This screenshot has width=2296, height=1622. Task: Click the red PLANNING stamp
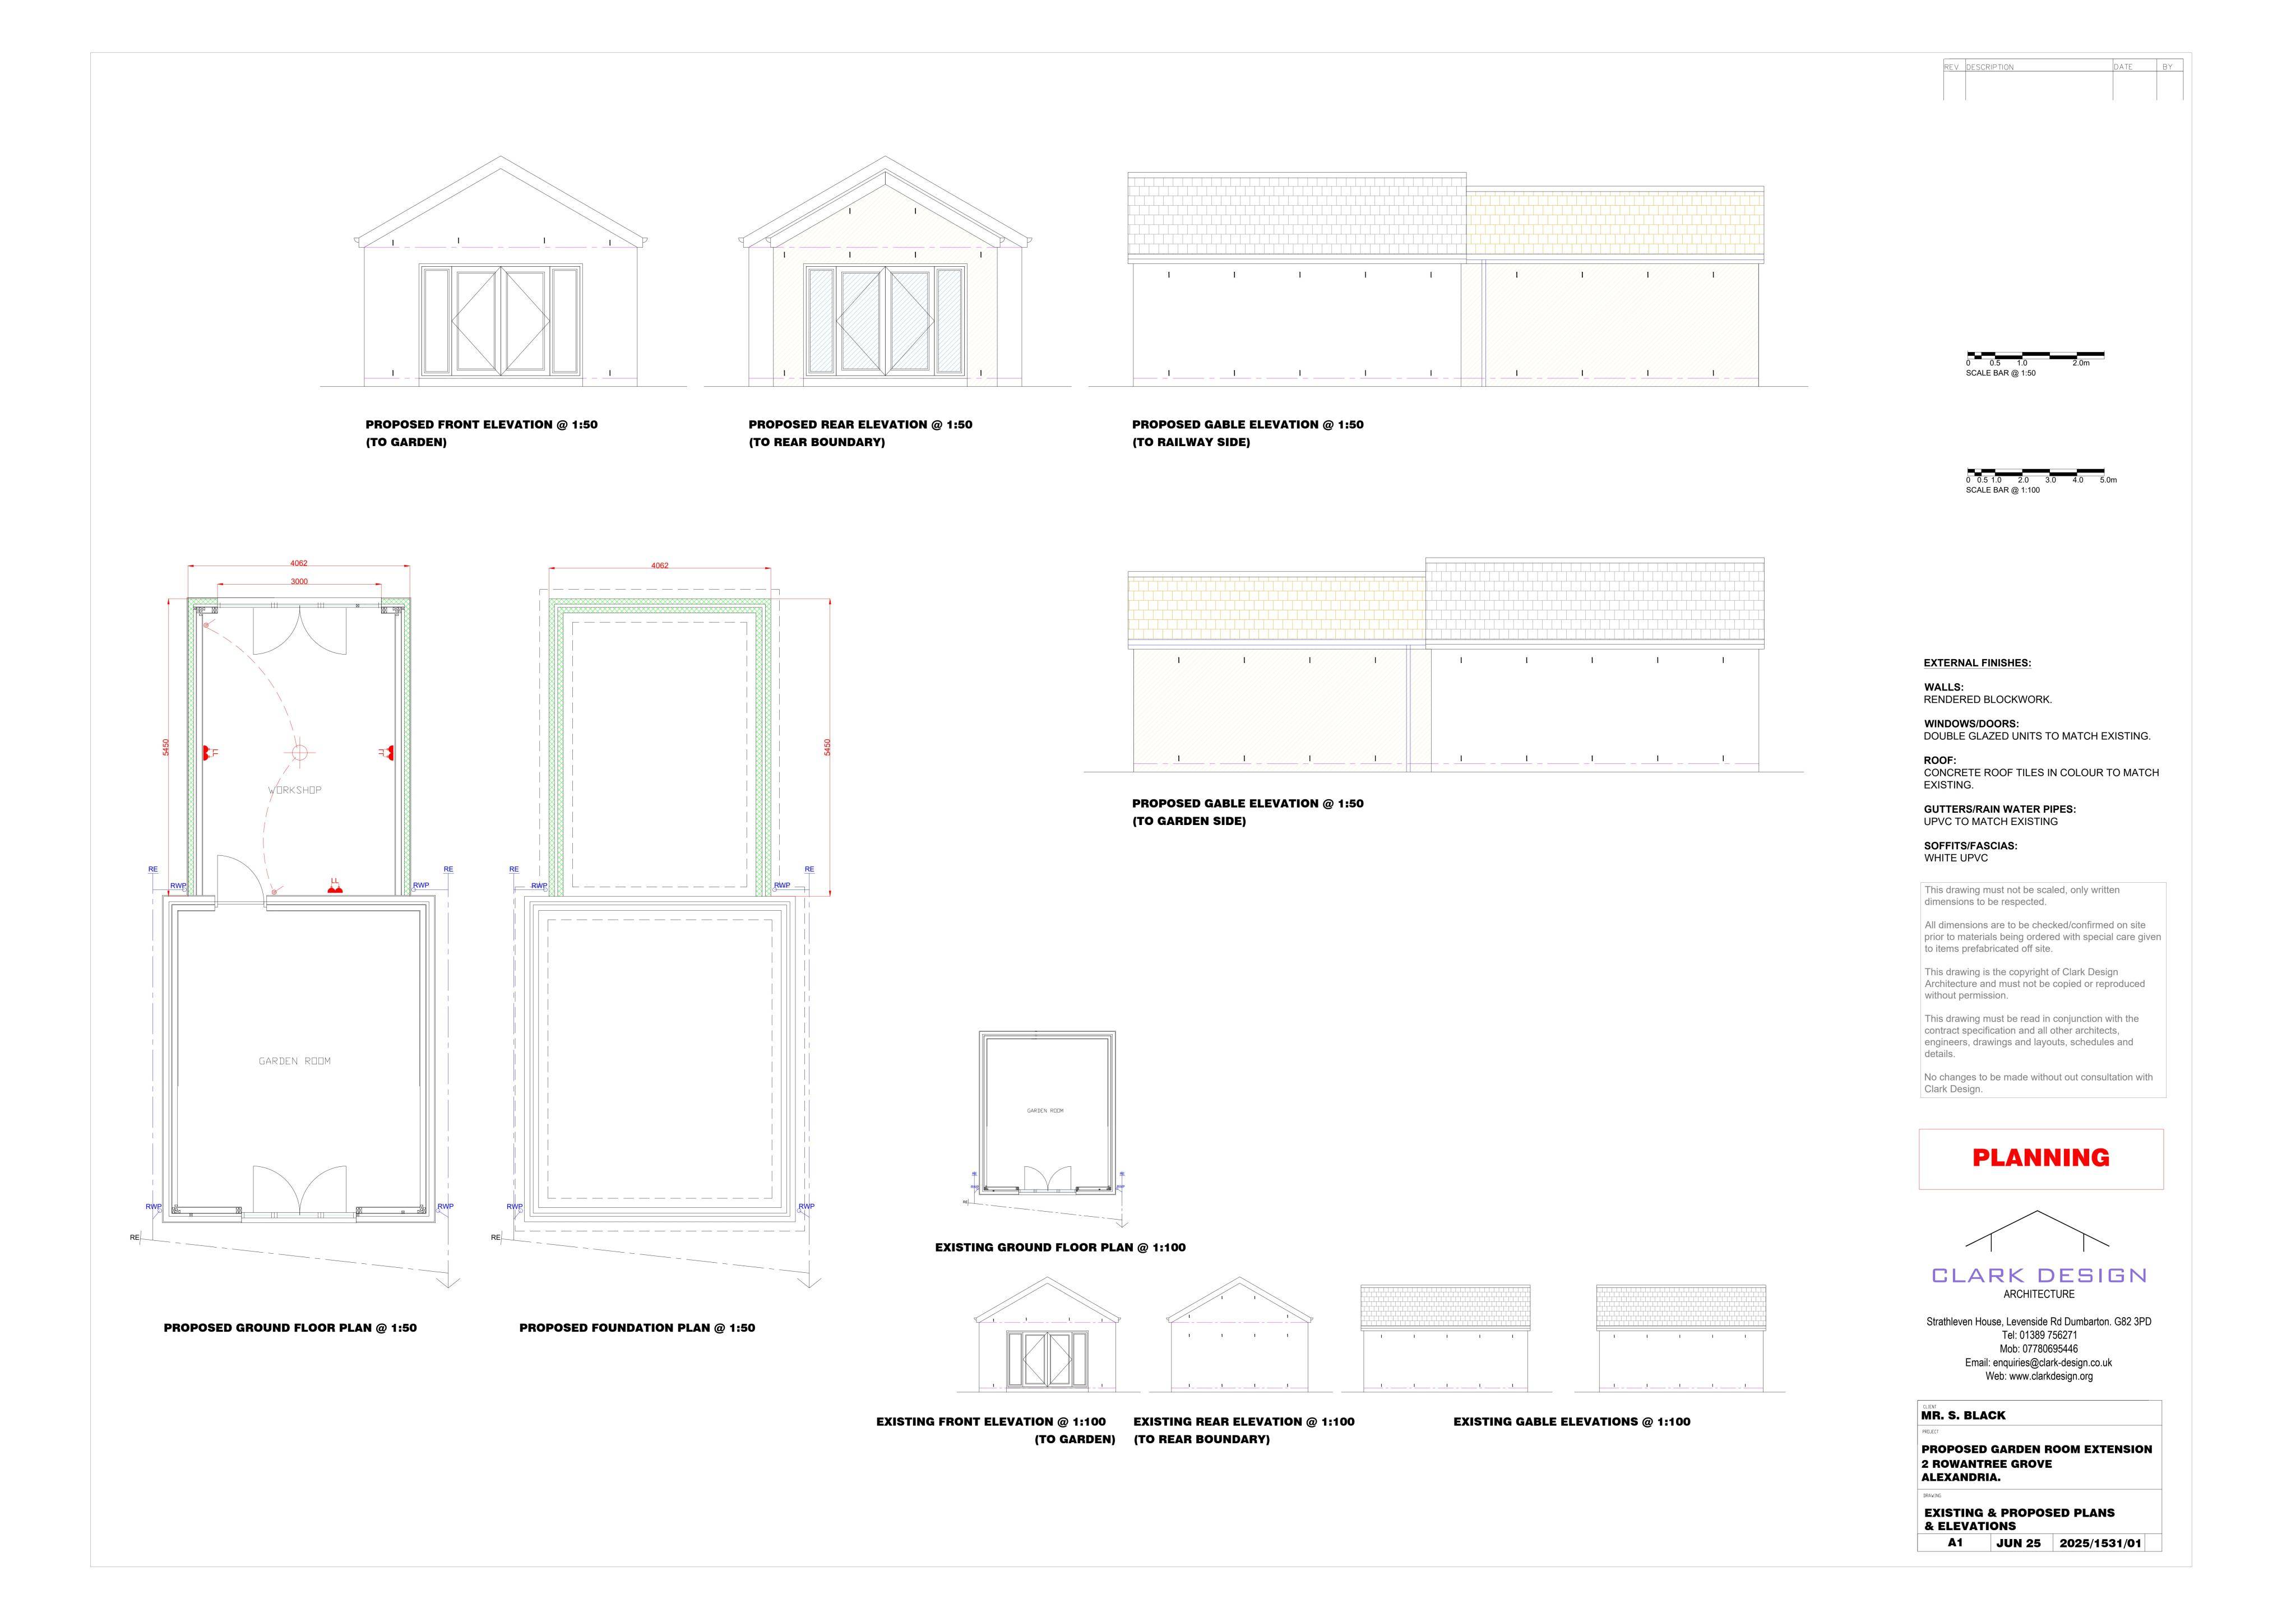(x=2040, y=1158)
